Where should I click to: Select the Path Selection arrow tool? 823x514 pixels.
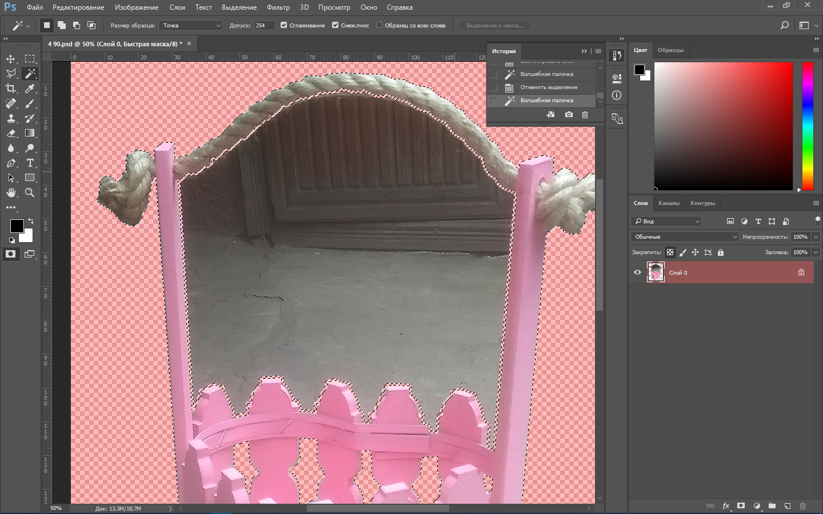11,178
